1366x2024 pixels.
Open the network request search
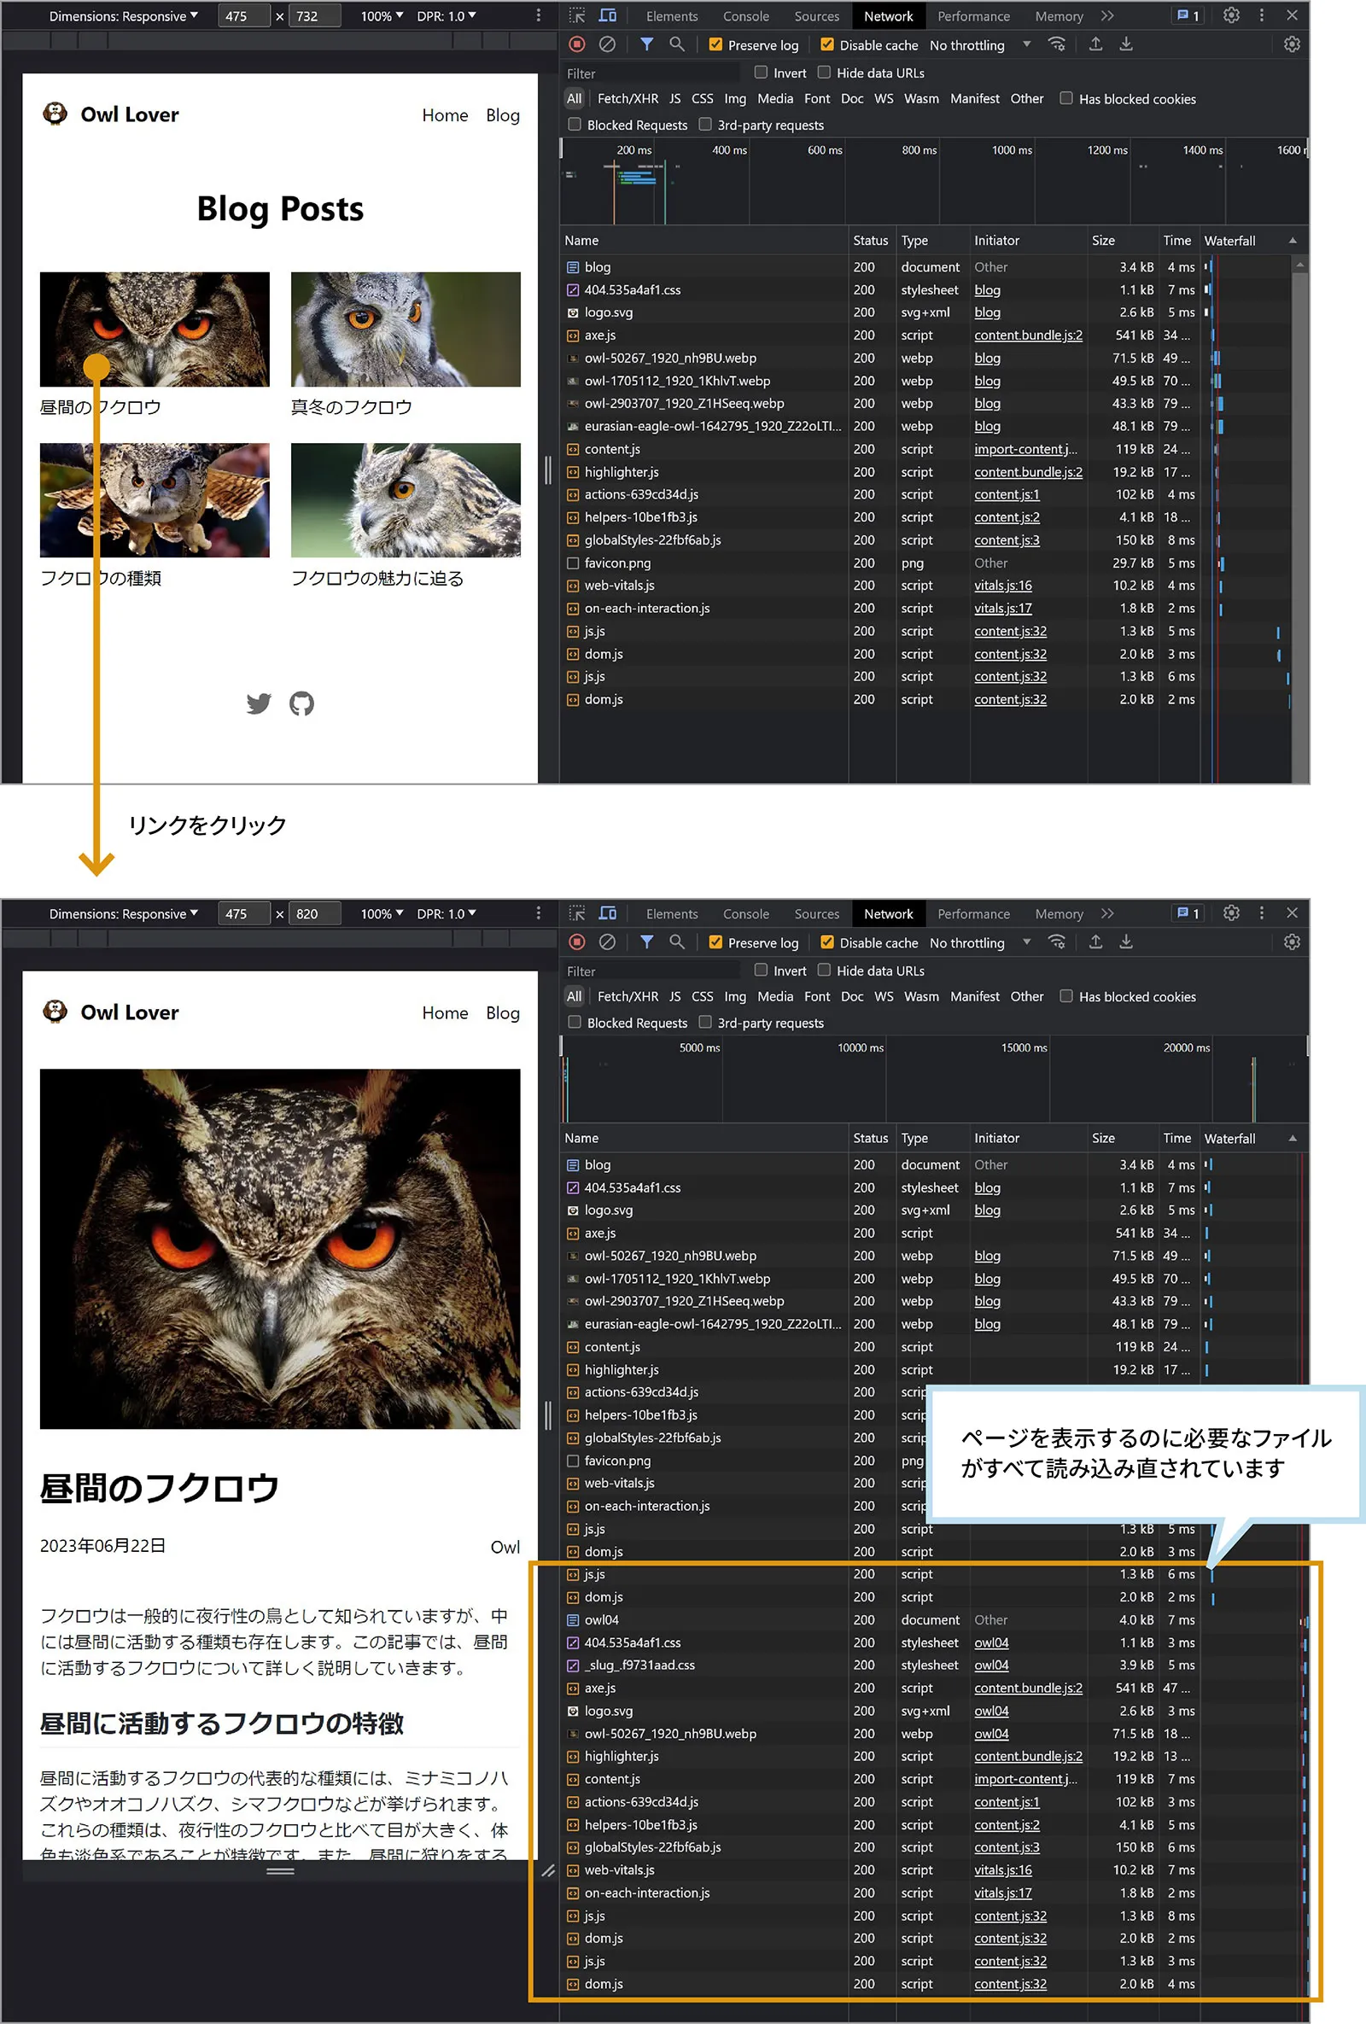(678, 44)
